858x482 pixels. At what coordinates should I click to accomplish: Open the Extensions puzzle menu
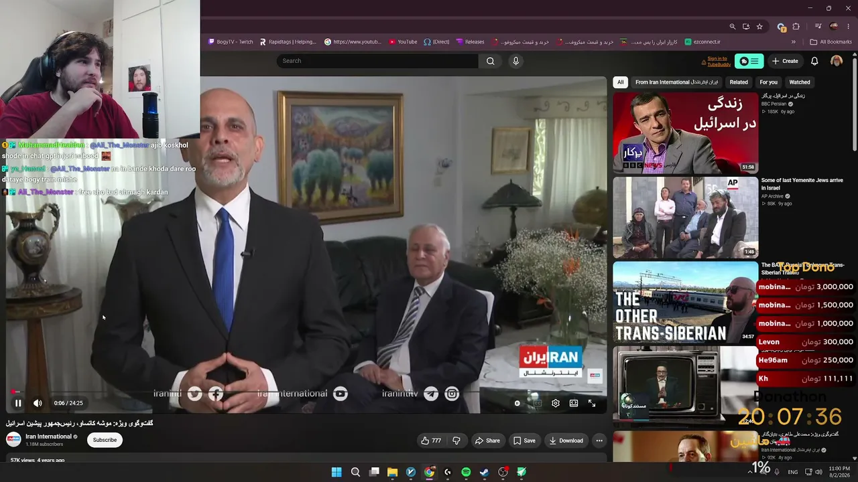click(x=796, y=27)
